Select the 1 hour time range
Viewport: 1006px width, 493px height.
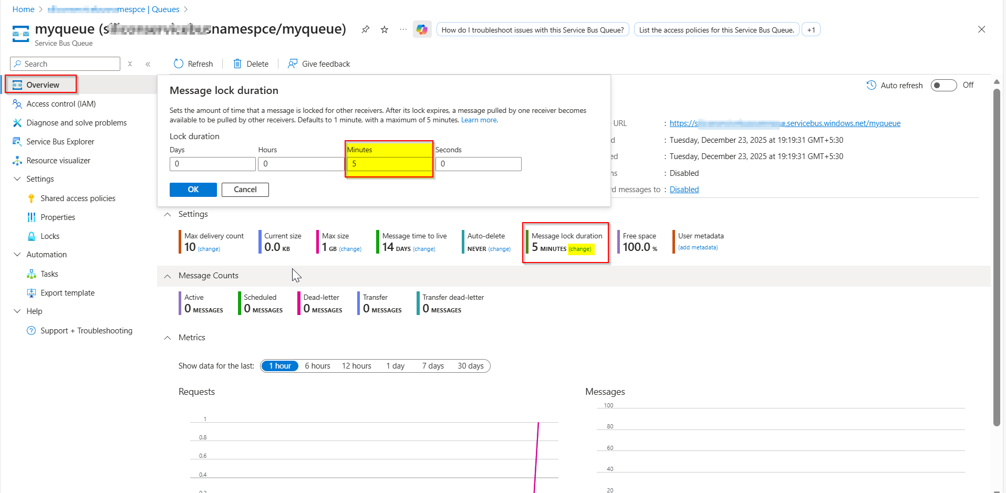(x=280, y=366)
